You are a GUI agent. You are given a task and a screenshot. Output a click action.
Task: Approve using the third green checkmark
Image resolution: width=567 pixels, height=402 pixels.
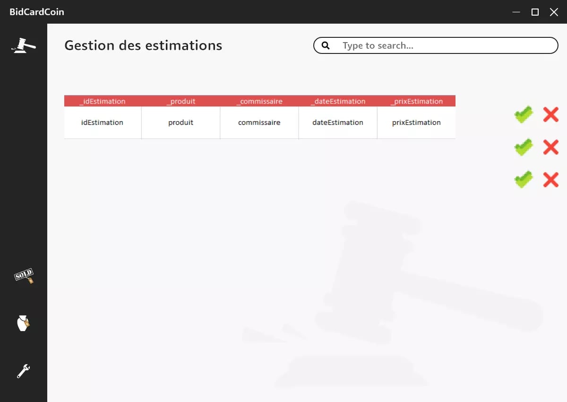click(x=524, y=180)
